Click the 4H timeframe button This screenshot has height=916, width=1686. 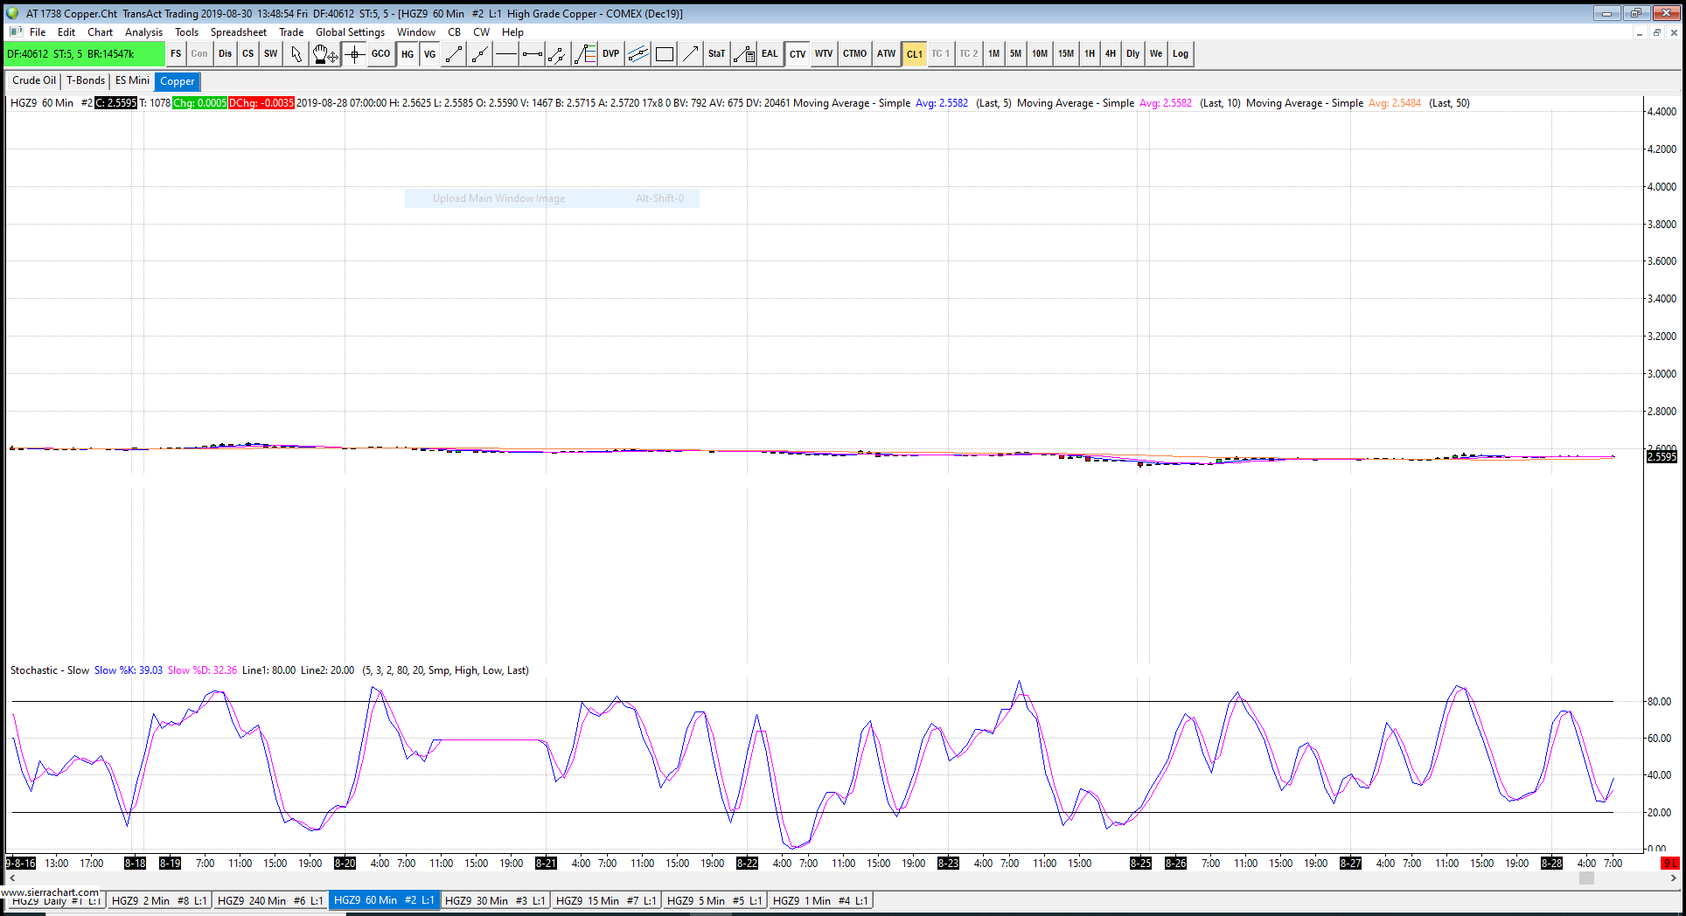coord(1110,54)
